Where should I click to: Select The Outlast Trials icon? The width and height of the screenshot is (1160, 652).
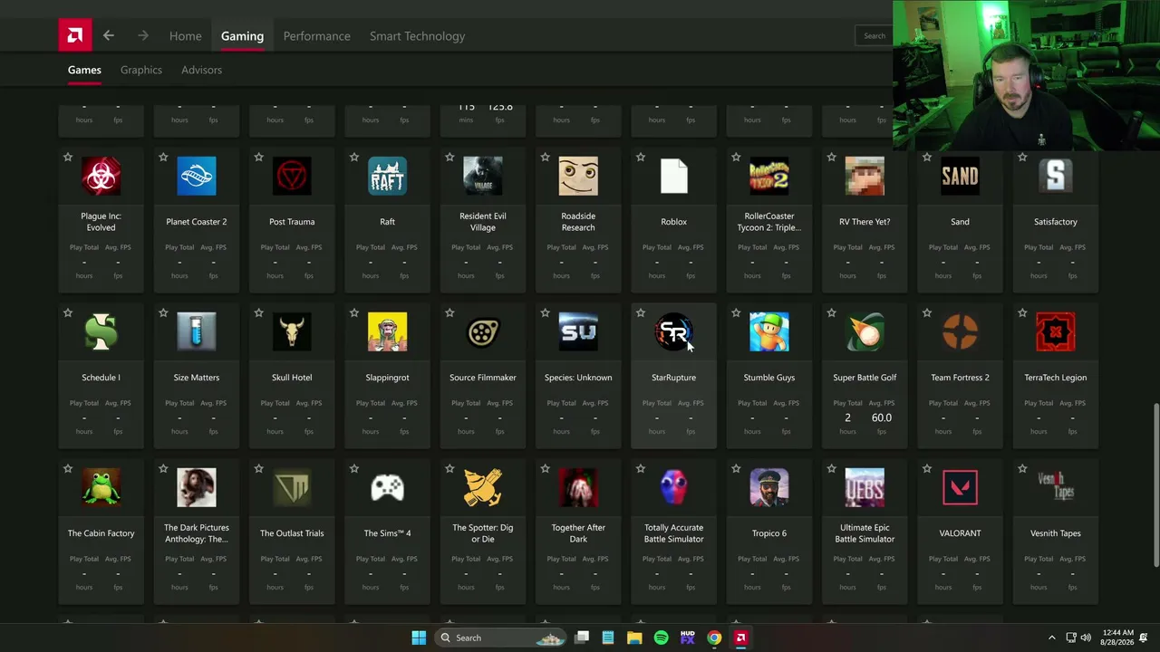point(292,487)
